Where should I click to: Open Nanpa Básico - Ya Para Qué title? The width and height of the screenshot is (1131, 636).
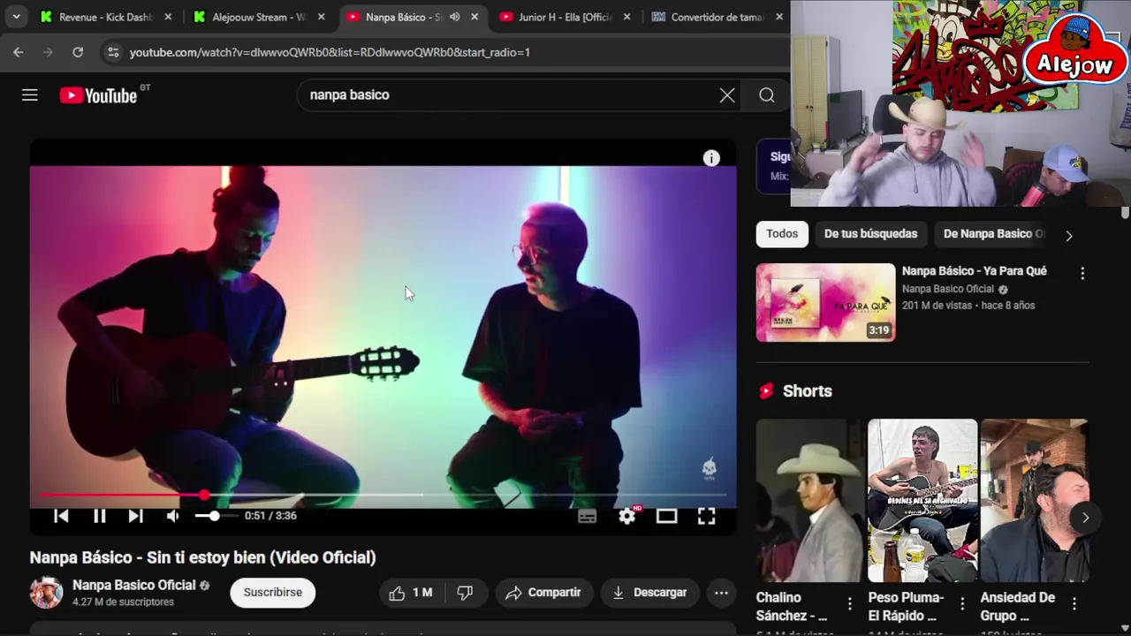coord(974,271)
